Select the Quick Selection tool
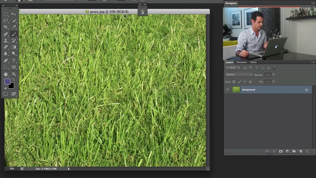 [14, 20]
